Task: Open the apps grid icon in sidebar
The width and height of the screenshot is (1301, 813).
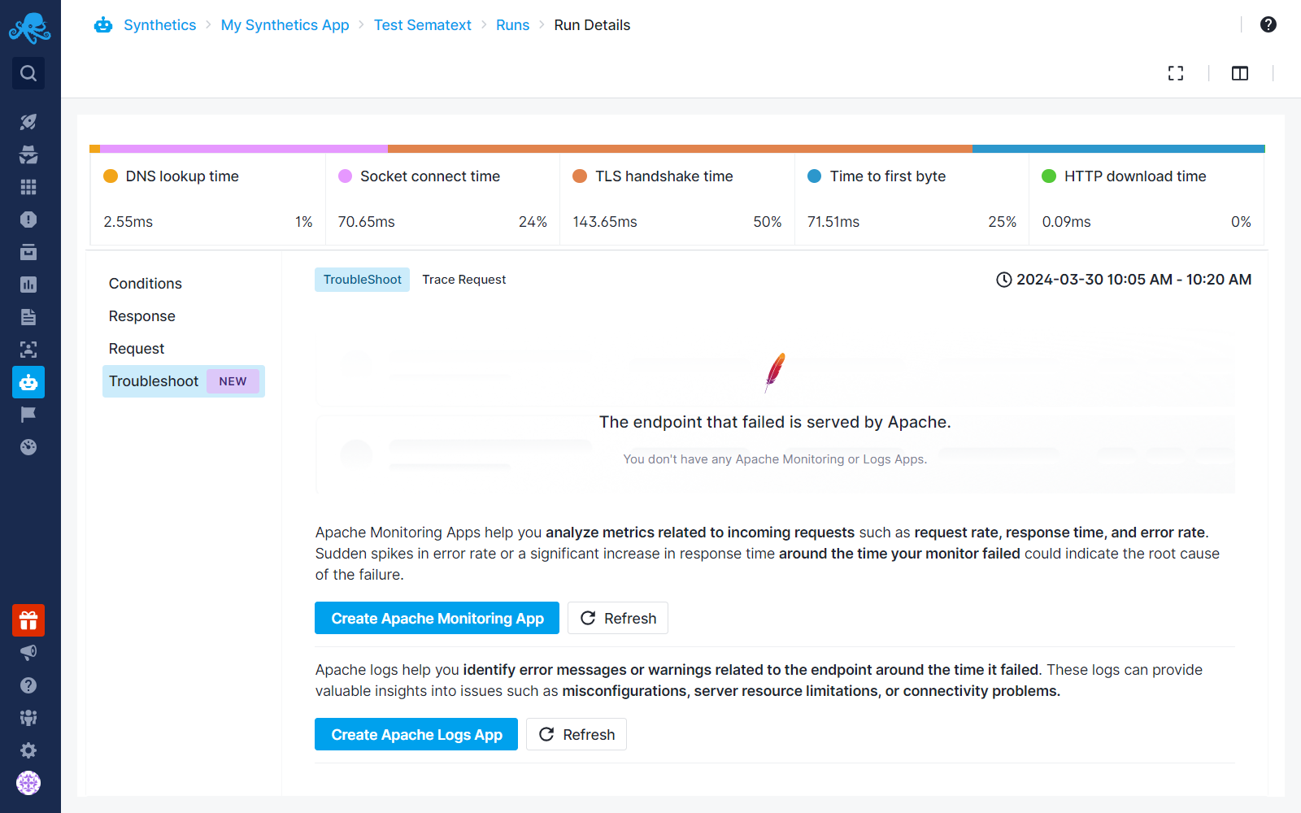Action: [28, 187]
